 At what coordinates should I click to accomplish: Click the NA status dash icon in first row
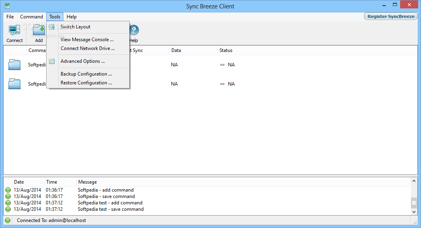pos(222,65)
